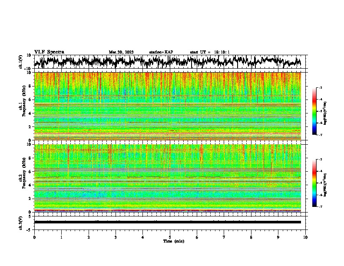Click the ch.1 spectrogram color scale bar

[314, 111]
